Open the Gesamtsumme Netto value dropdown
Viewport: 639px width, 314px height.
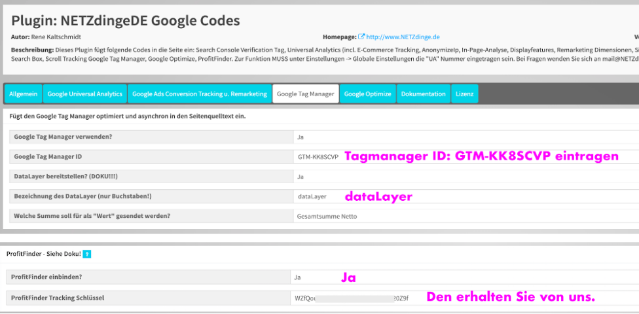466,217
